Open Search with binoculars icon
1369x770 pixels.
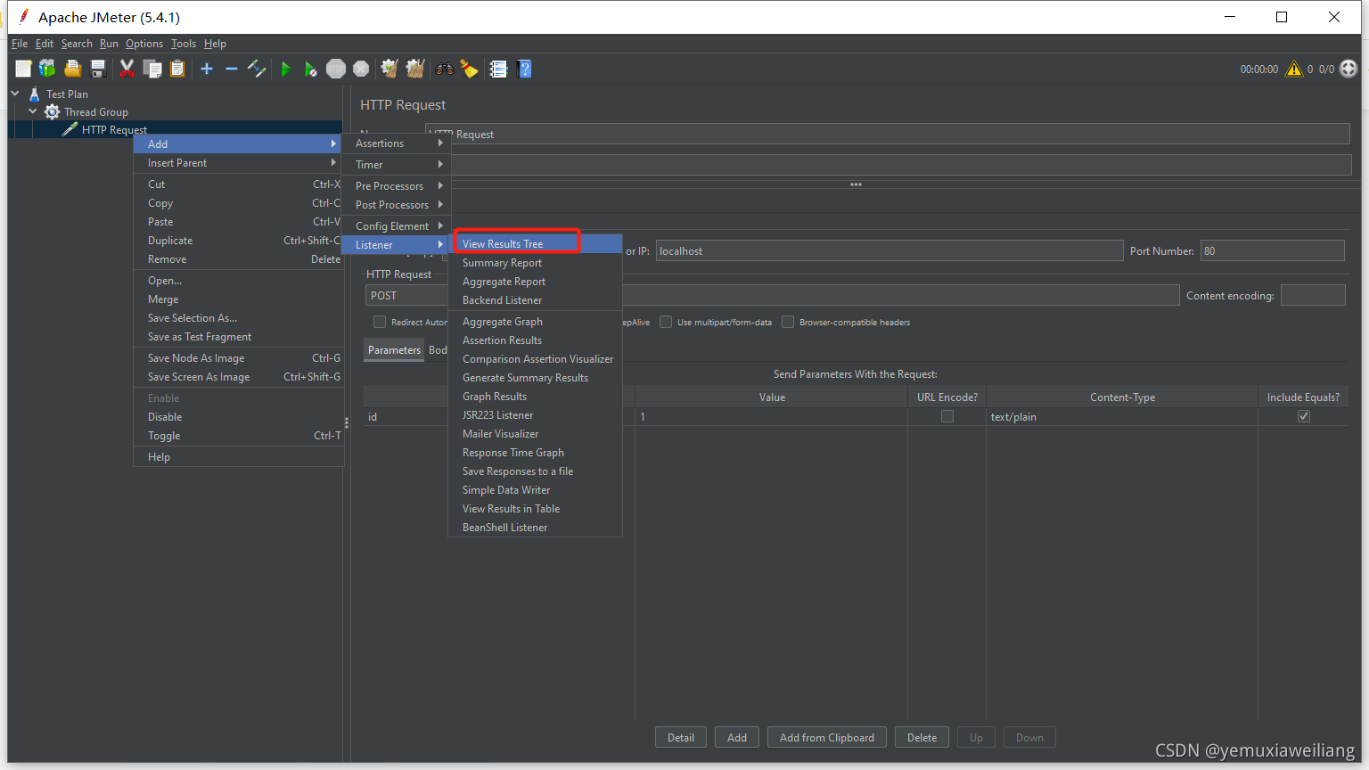[x=444, y=69]
